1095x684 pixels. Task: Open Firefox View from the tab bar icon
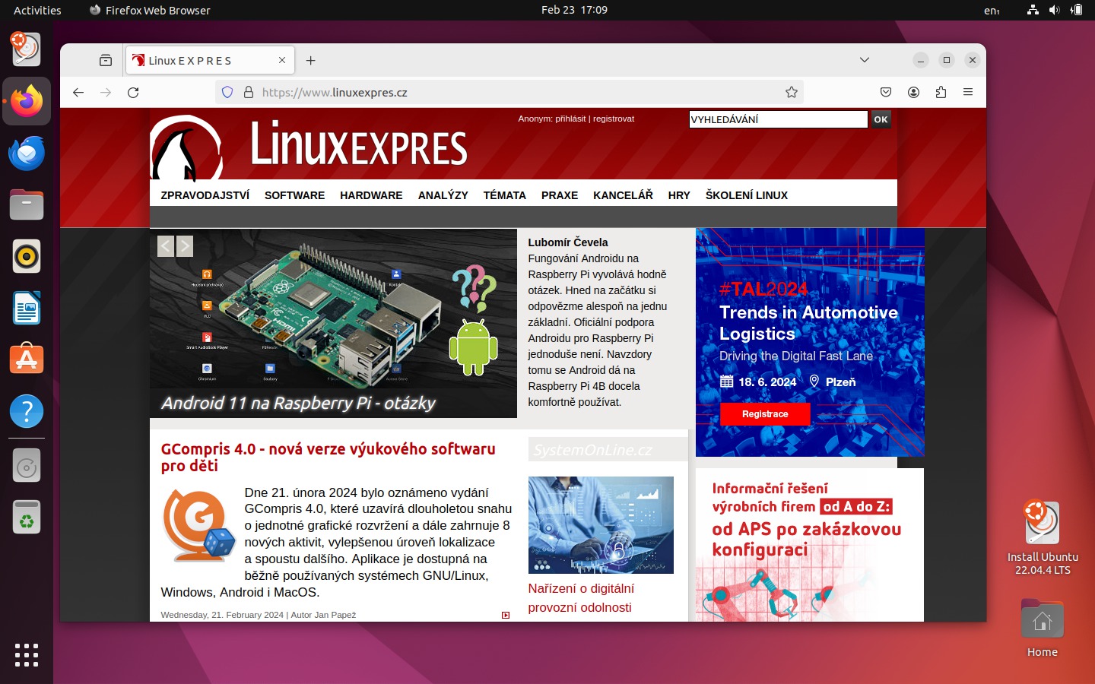pyautogui.click(x=106, y=60)
